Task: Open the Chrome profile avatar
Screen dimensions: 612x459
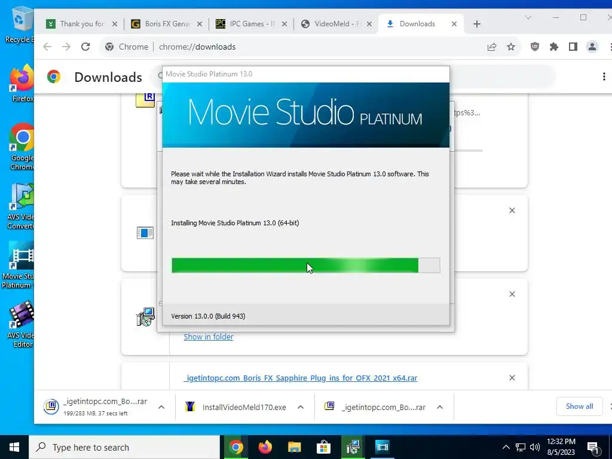Action: 592,47
